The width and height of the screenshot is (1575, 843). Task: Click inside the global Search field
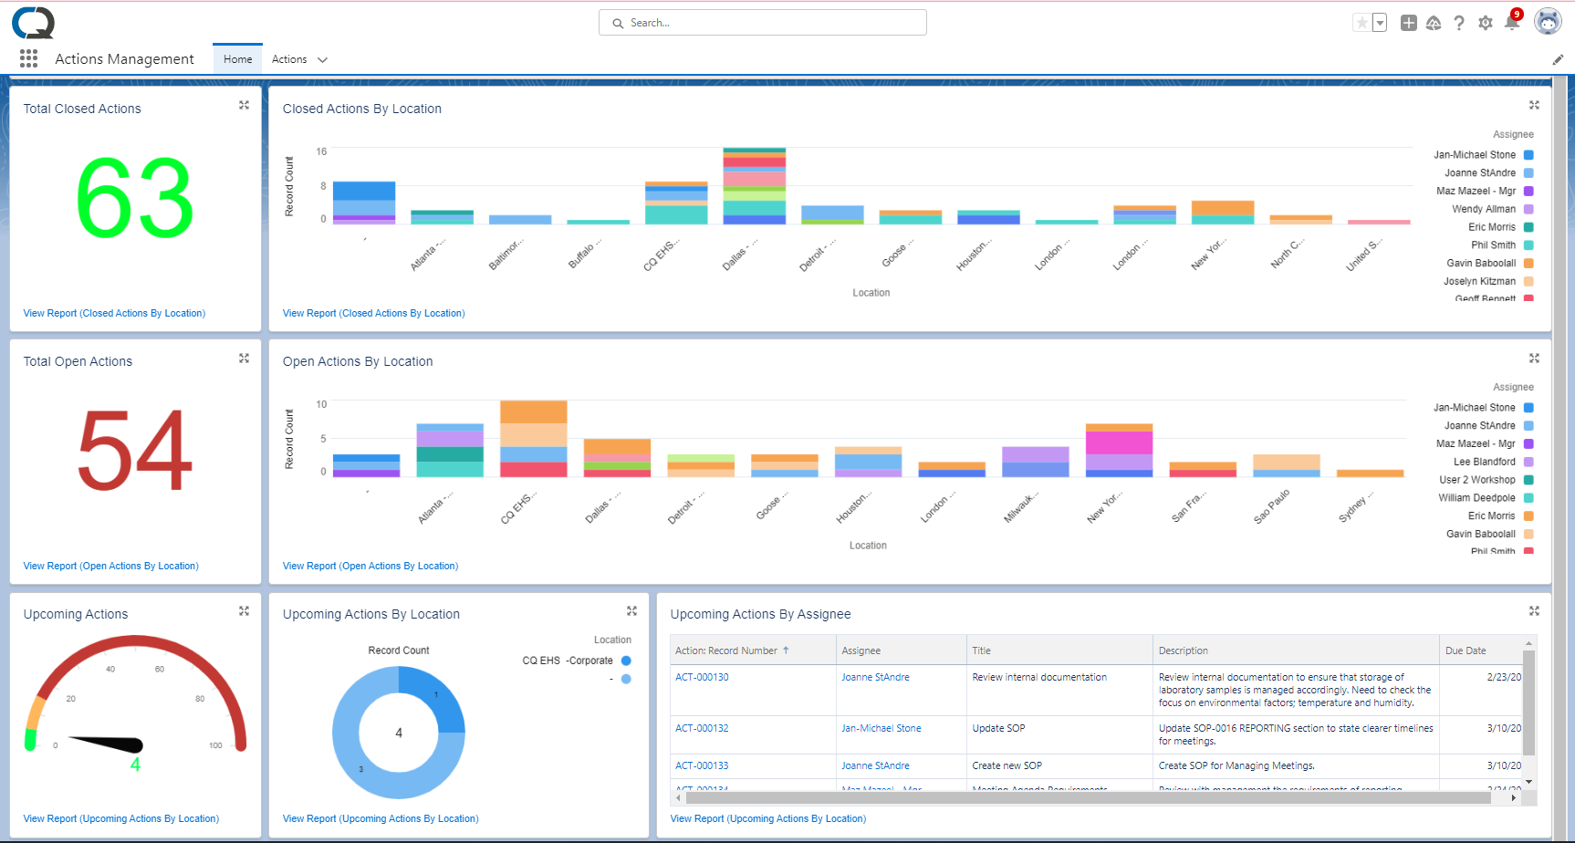(763, 22)
